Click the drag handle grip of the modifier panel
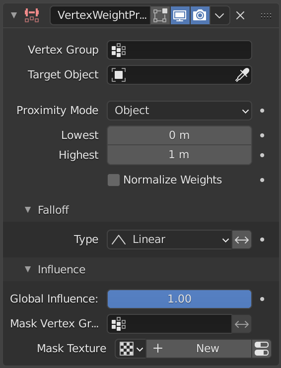The height and width of the screenshot is (368, 281). (x=266, y=16)
